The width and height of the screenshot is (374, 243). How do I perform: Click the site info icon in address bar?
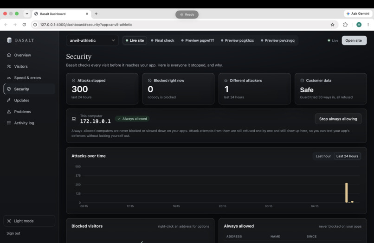click(x=35, y=25)
